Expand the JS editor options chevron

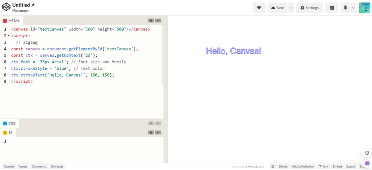(158, 132)
